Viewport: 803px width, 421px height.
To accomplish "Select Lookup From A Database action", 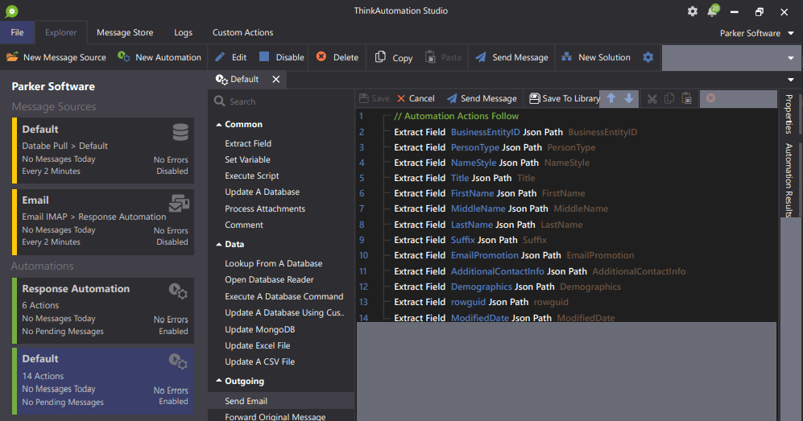I will click(274, 263).
